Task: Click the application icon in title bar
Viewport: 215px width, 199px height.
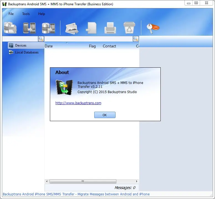Action: click(4, 4)
